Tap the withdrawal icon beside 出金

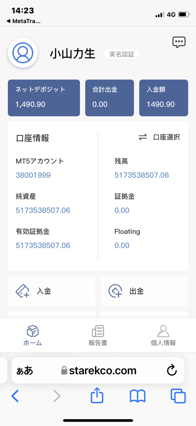pyautogui.click(x=115, y=291)
